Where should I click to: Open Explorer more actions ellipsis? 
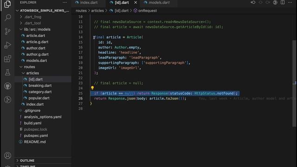tap(65, 2)
